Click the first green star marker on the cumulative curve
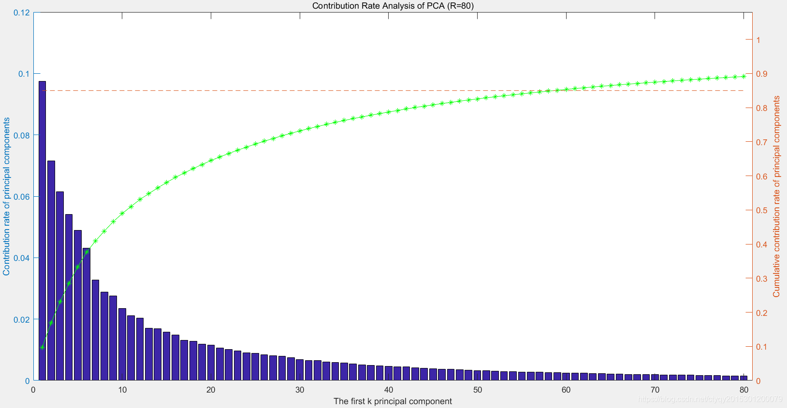Screen dimensions: 787x408 click(x=42, y=347)
